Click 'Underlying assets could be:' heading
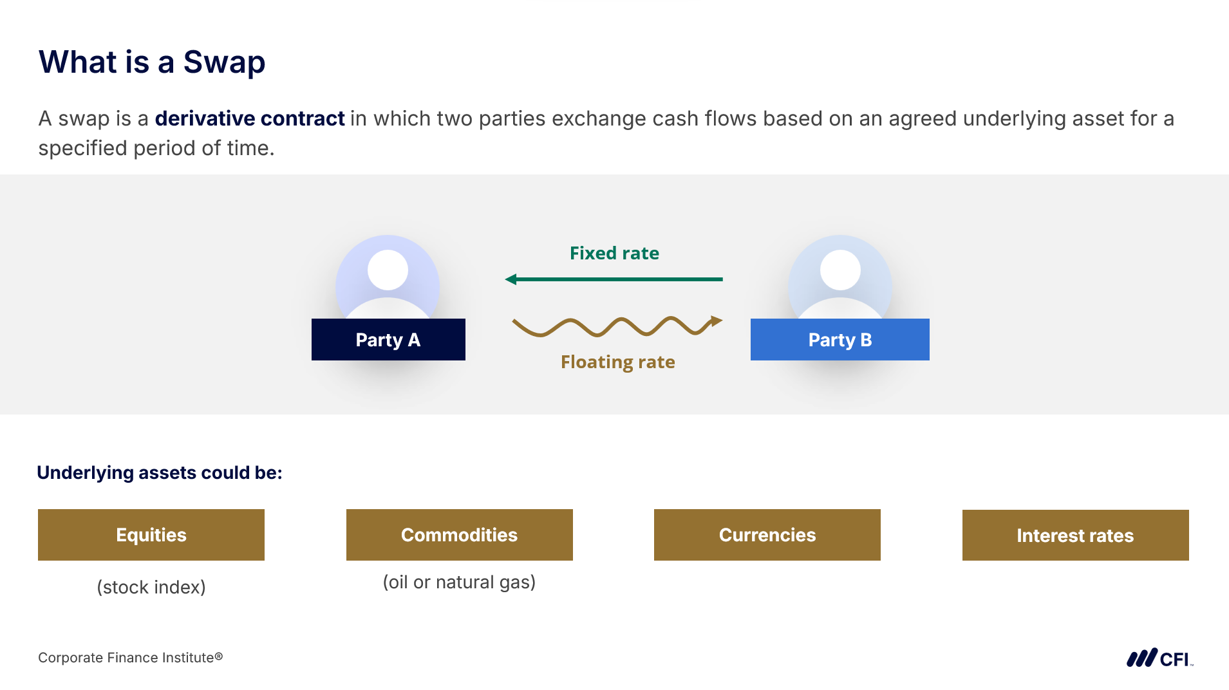The image size is (1229, 690). [x=160, y=472]
